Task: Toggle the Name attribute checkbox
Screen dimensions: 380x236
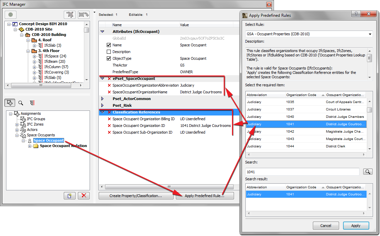Action: point(109,45)
